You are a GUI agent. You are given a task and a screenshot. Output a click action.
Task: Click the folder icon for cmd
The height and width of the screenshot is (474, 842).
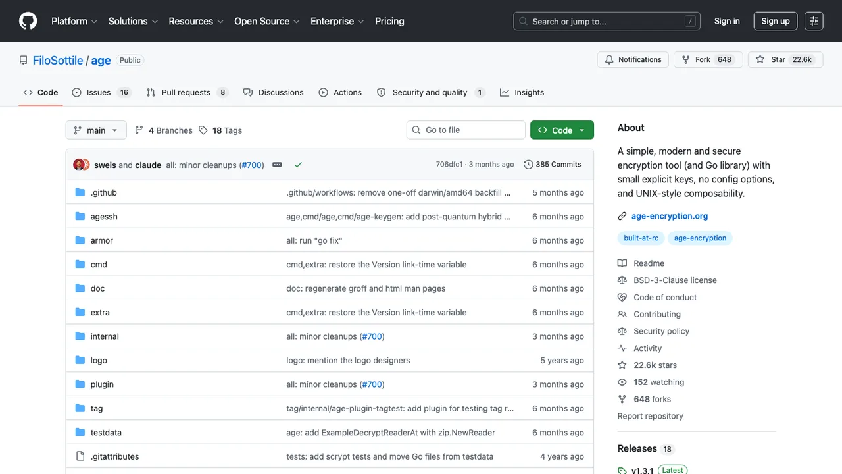click(x=80, y=264)
